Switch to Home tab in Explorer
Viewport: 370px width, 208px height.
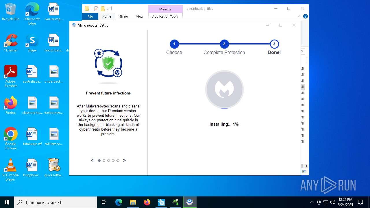107,16
